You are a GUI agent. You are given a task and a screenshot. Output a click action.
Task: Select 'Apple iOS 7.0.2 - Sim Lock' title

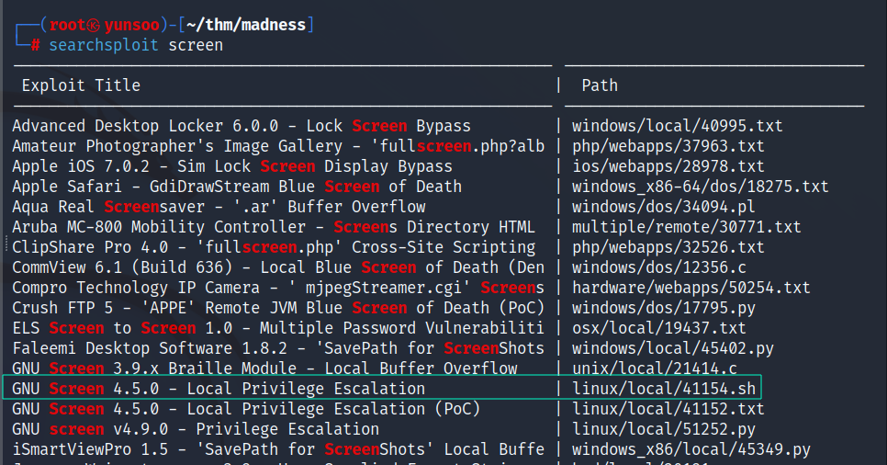coord(232,166)
